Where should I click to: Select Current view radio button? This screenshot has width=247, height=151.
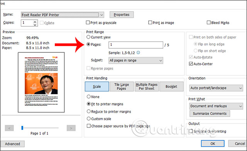point(88,37)
